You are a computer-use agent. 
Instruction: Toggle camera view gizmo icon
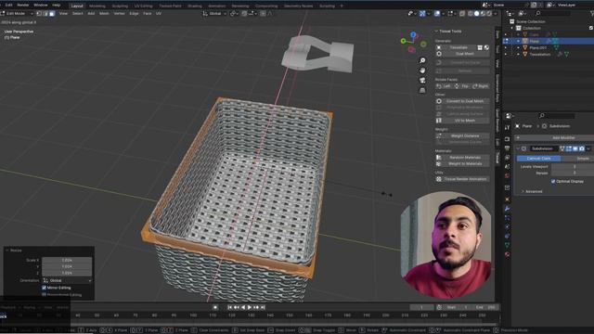(x=422, y=81)
